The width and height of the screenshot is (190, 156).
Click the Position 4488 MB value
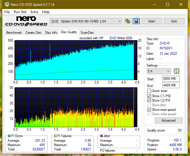pyautogui.click(x=175, y=145)
